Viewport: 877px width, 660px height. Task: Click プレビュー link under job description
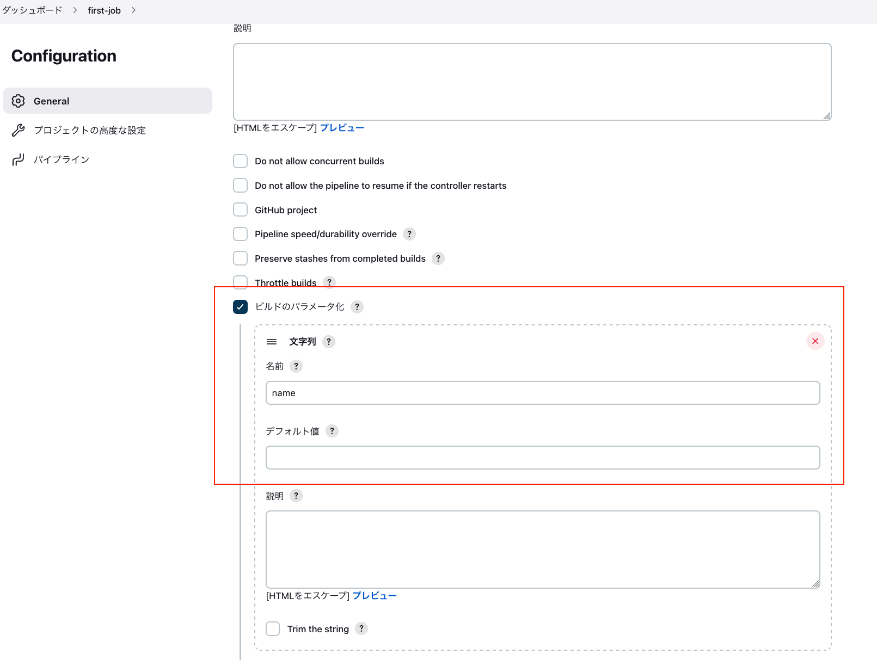tap(342, 128)
